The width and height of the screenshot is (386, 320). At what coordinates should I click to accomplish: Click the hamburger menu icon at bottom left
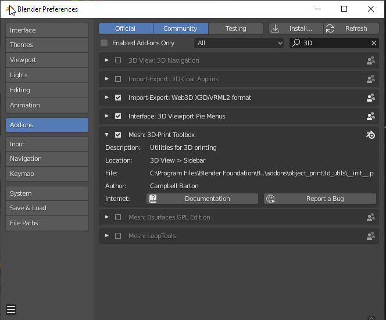pos(11,309)
